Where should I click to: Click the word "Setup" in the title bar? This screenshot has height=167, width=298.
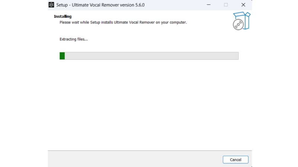[62, 5]
